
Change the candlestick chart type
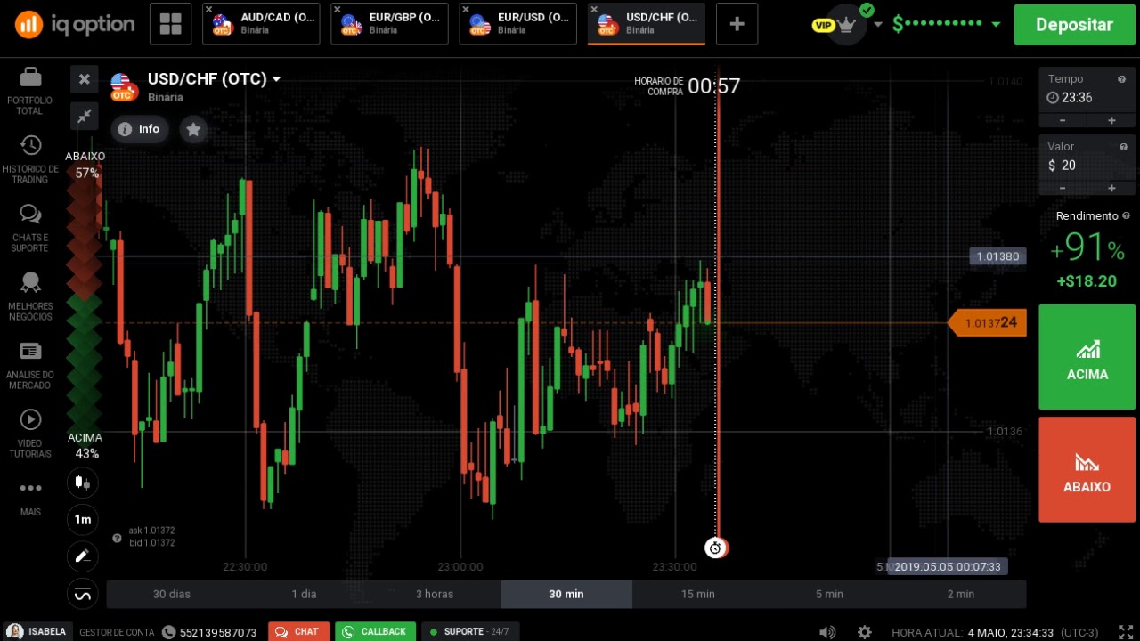click(x=83, y=483)
